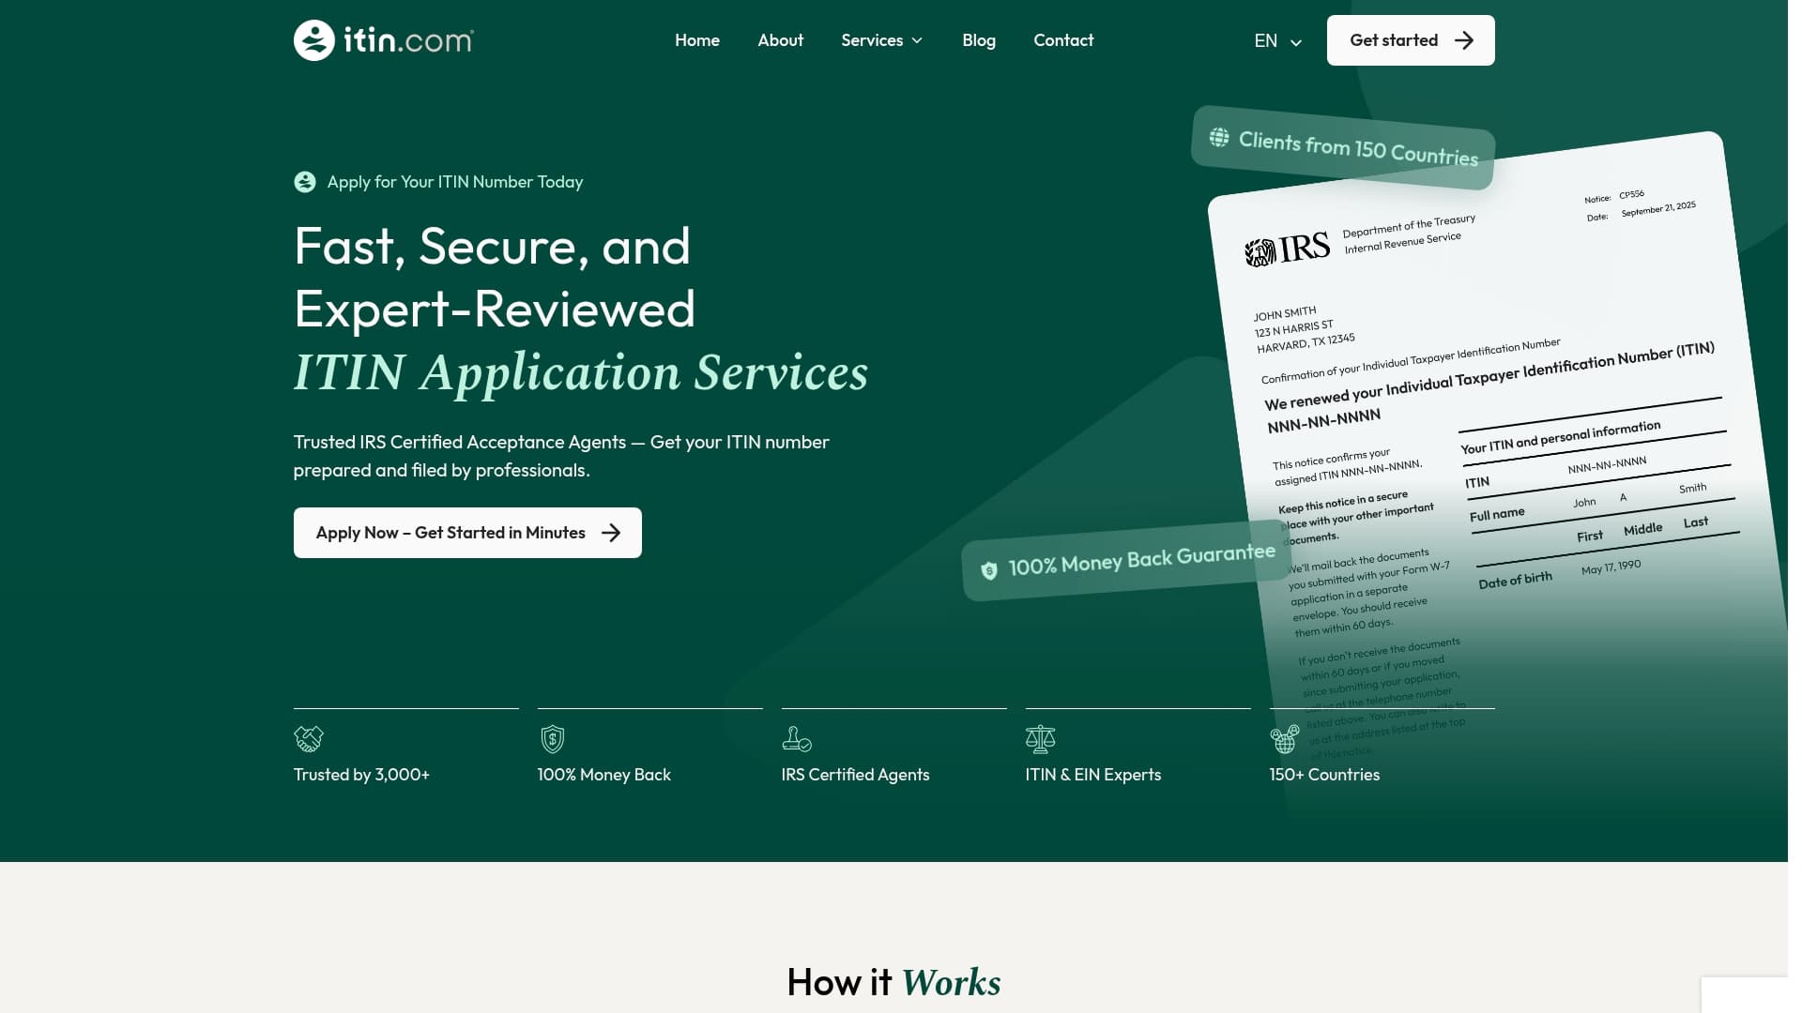Click 'Apply for Your ITIN Number Today' text

click(454, 182)
